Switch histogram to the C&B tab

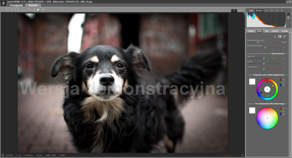tap(251, 11)
